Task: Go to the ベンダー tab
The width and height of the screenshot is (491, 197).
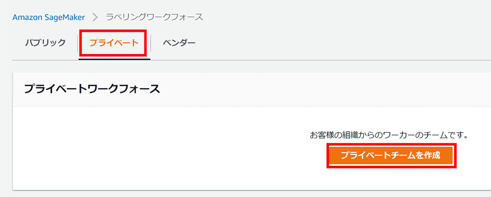Action: [x=179, y=43]
